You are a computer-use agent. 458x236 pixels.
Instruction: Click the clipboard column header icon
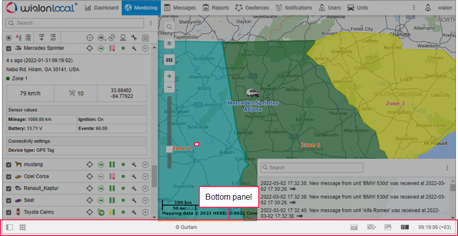(145, 38)
